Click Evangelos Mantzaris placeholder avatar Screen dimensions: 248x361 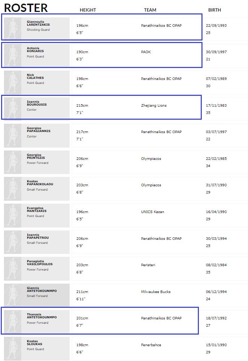[x=13, y=215]
